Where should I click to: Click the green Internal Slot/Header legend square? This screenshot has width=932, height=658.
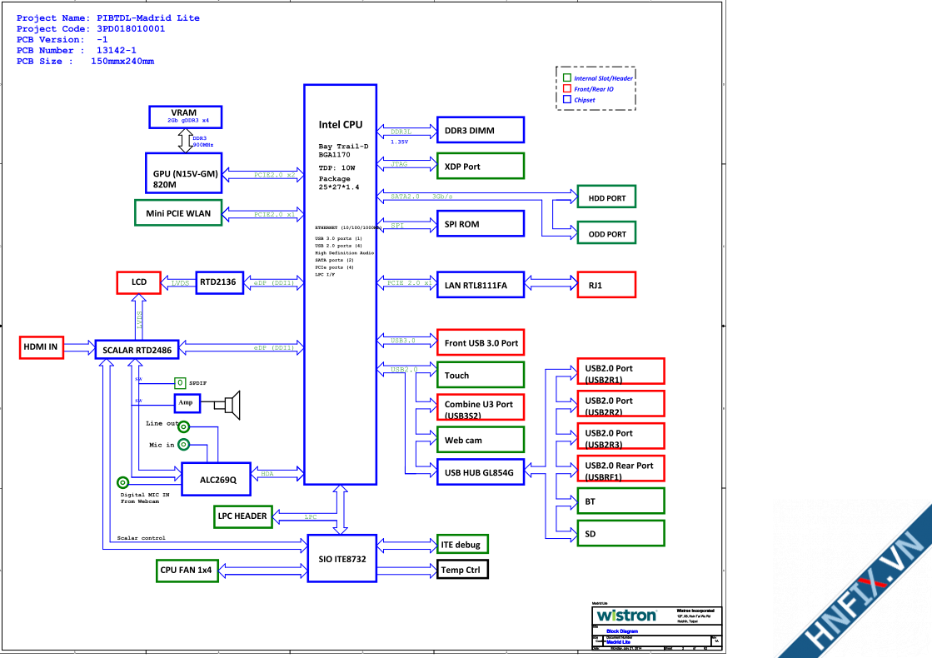567,78
